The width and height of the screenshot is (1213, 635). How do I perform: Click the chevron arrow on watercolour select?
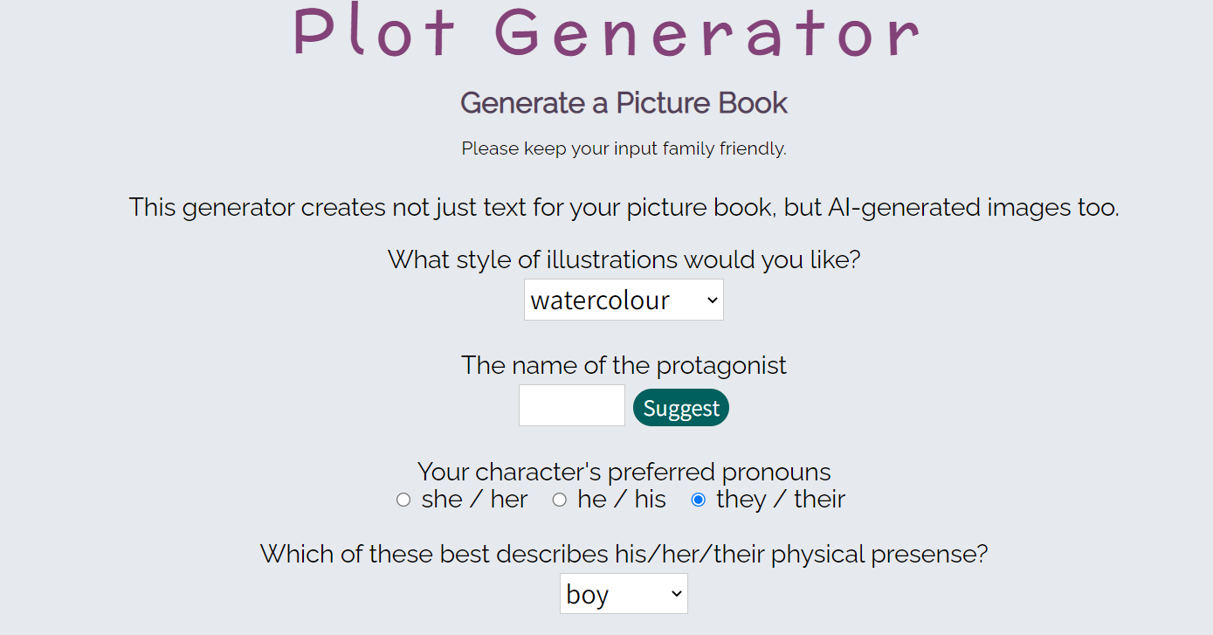click(x=712, y=300)
